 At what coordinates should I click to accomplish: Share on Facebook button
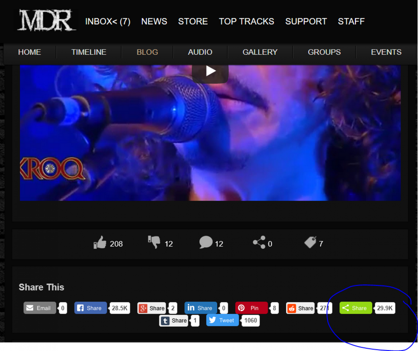(x=90, y=308)
